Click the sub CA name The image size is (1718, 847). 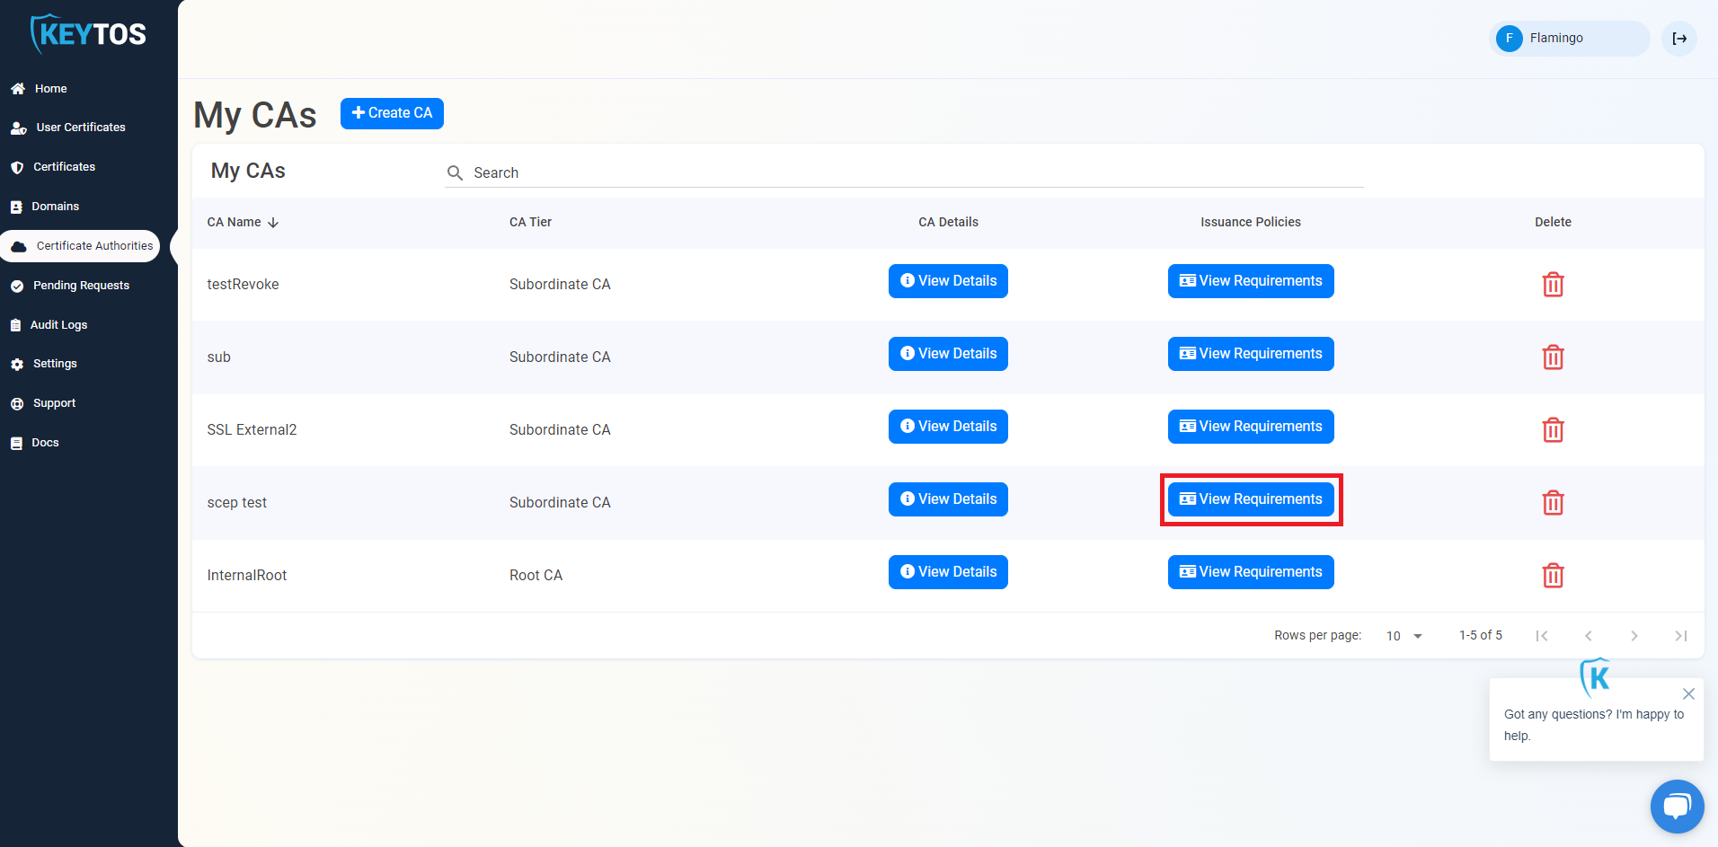(x=219, y=357)
